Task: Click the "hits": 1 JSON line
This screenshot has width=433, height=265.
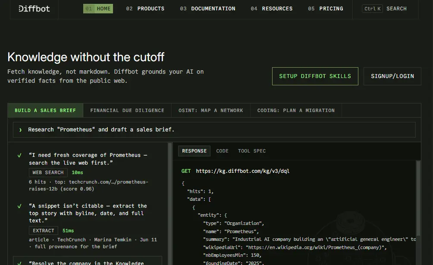Action: [x=200, y=191]
